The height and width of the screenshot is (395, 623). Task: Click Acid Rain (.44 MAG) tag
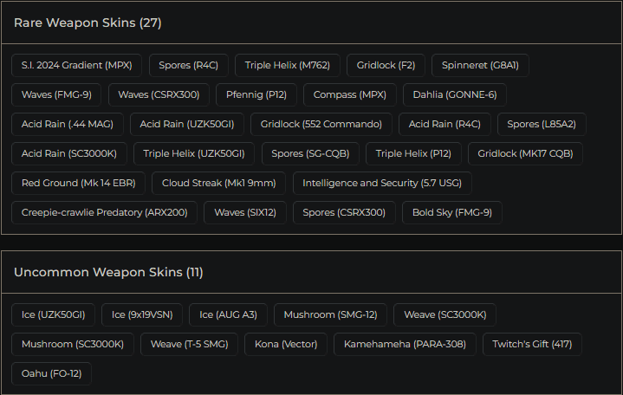(x=68, y=124)
